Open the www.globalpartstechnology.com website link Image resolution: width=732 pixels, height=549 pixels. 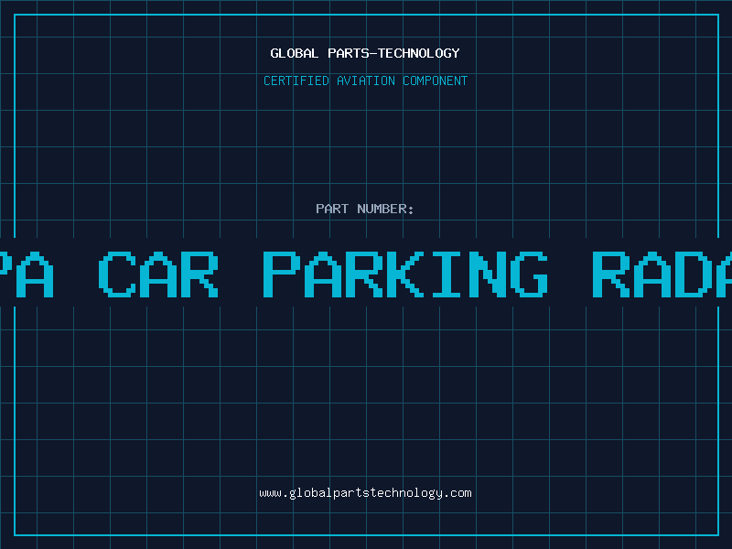[365, 493]
